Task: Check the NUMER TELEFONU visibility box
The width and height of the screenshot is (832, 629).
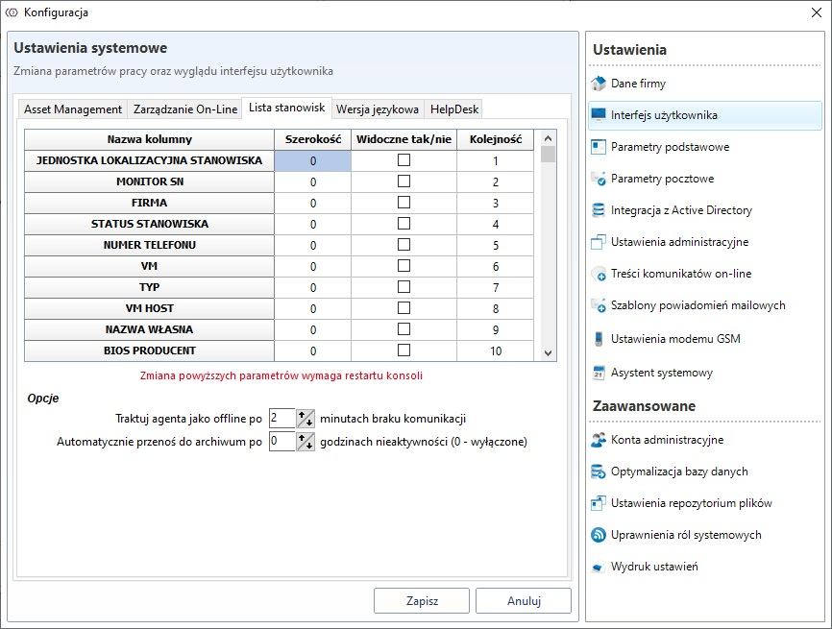Action: coord(404,245)
